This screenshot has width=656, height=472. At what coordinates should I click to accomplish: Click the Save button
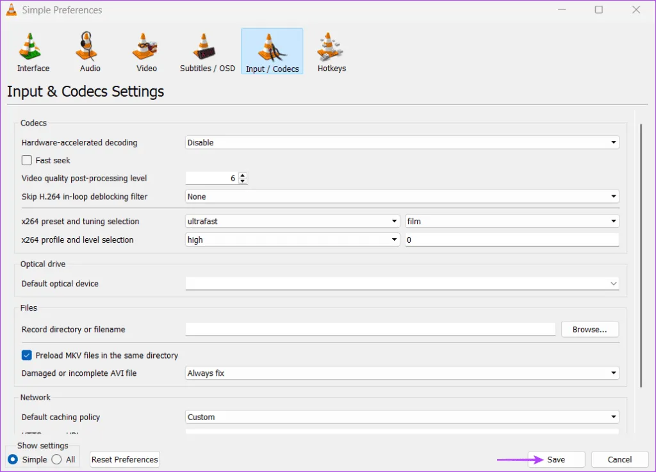(555, 459)
